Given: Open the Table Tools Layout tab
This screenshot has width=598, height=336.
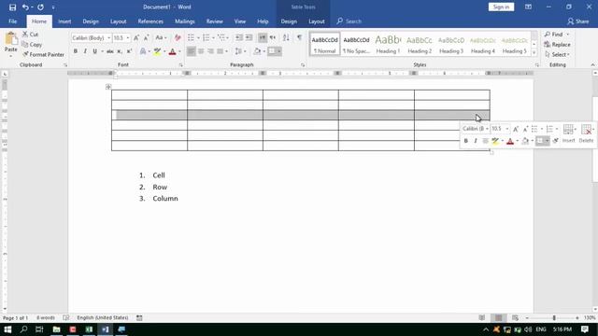Looking at the screenshot, I should 317,21.
